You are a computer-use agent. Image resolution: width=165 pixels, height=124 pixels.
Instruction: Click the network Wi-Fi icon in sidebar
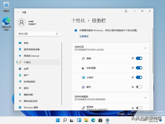(x=20, y=56)
